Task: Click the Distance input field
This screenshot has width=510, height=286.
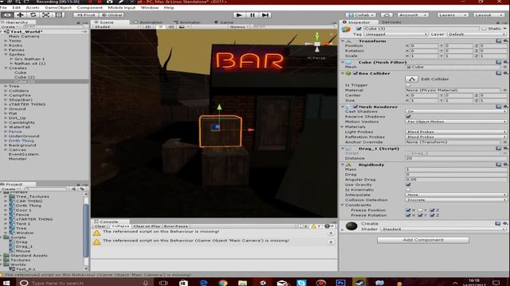Action: click(456, 158)
